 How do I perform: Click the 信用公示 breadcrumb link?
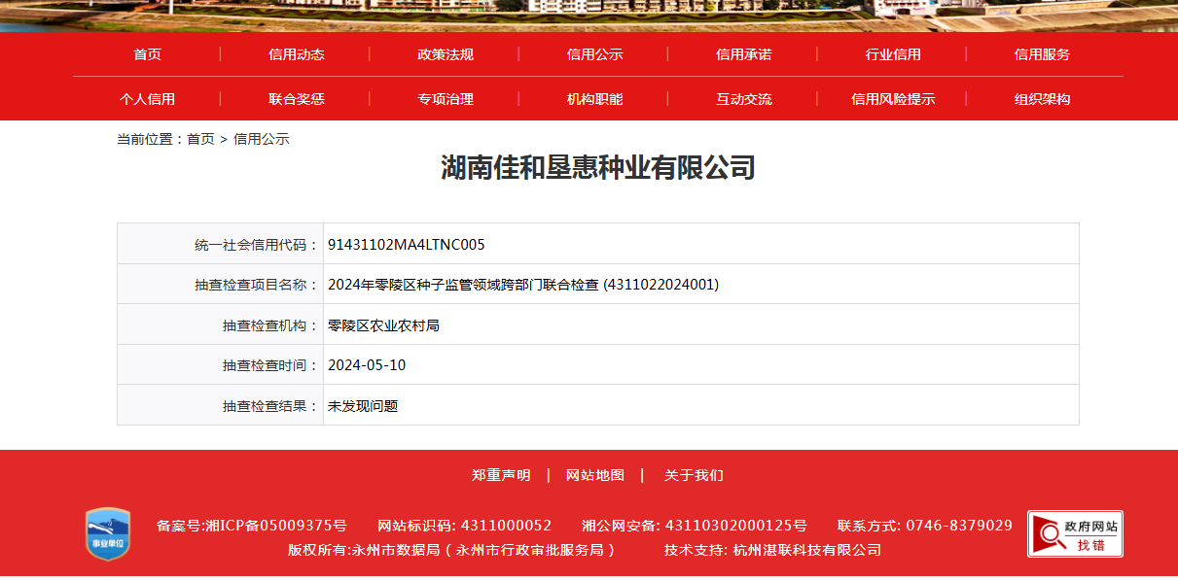262,139
